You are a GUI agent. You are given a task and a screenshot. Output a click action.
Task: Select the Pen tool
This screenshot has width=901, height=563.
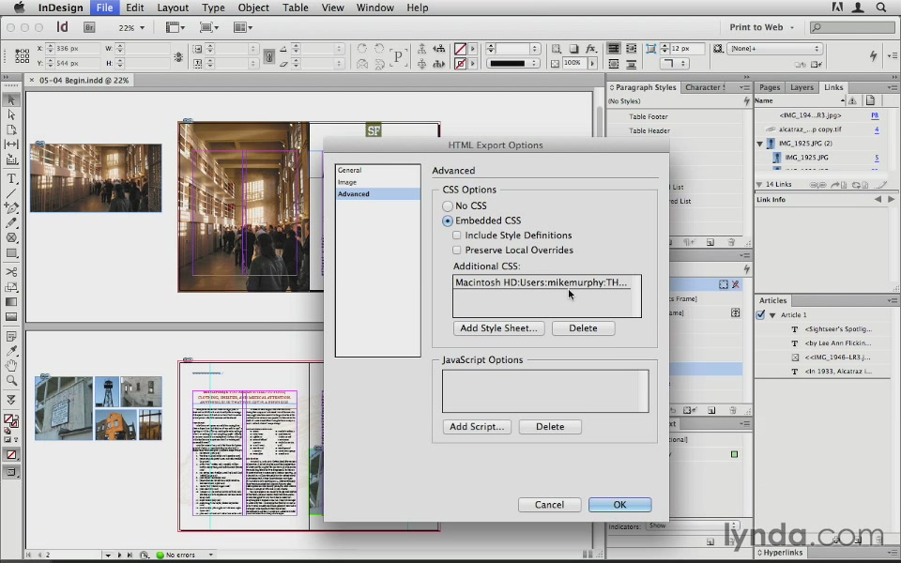click(x=11, y=208)
